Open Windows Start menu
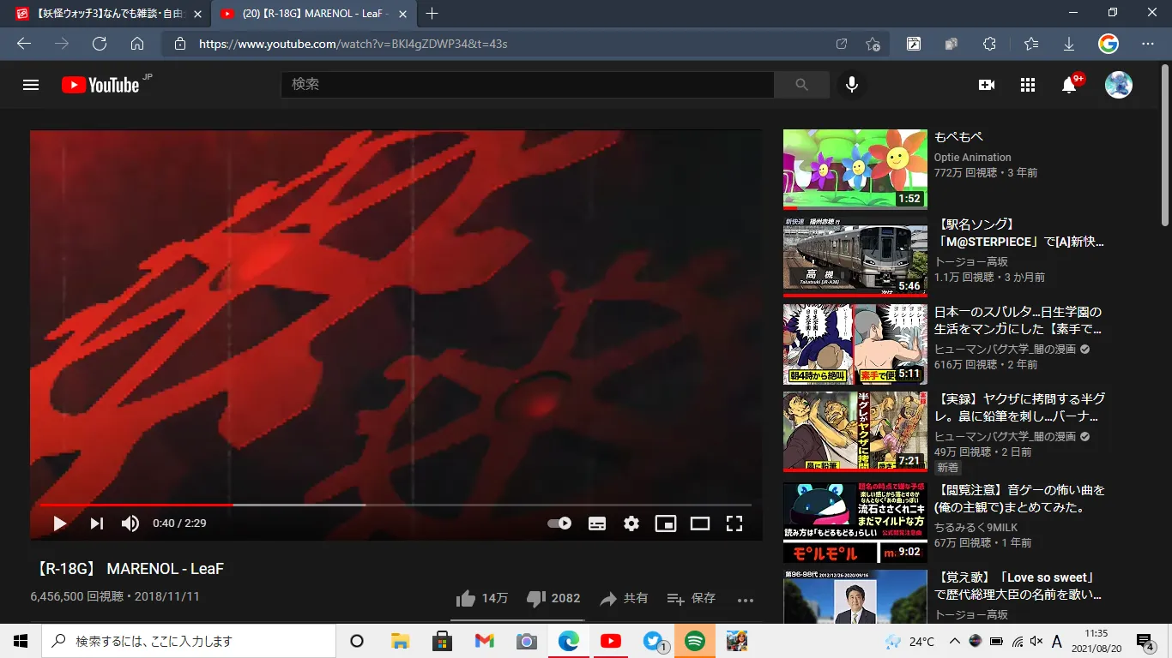Screen dimensions: 1172x658 tap(21, 641)
